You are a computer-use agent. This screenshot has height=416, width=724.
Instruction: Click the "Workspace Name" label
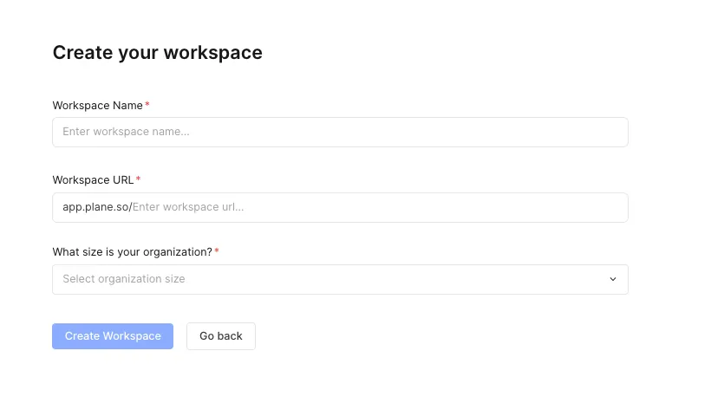tap(97, 106)
